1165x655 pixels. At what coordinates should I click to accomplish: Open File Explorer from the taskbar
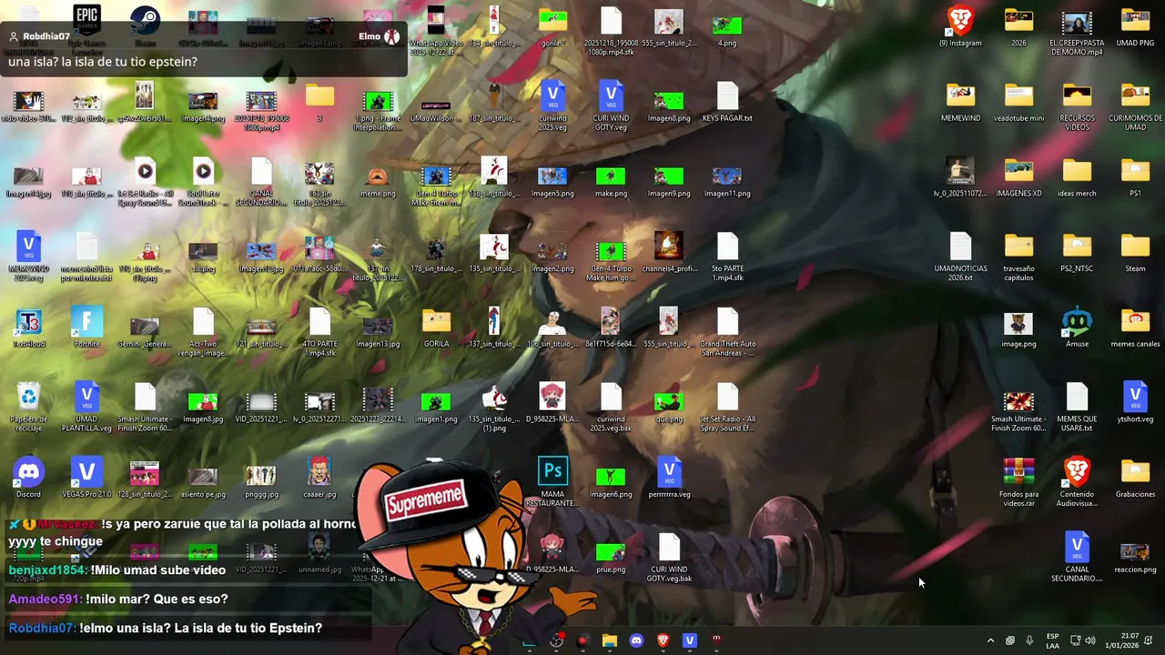pos(610,640)
